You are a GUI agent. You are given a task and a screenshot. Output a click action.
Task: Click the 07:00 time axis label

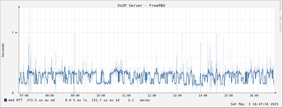(24, 96)
